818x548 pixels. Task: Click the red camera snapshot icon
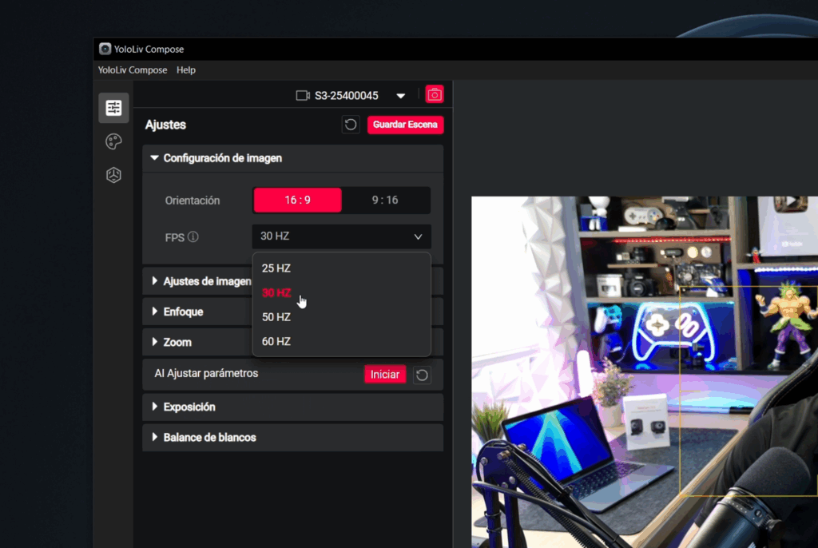[434, 95]
